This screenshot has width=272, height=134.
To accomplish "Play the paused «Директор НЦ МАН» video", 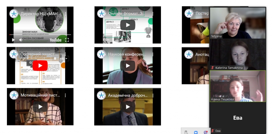I will tap(13, 40).
